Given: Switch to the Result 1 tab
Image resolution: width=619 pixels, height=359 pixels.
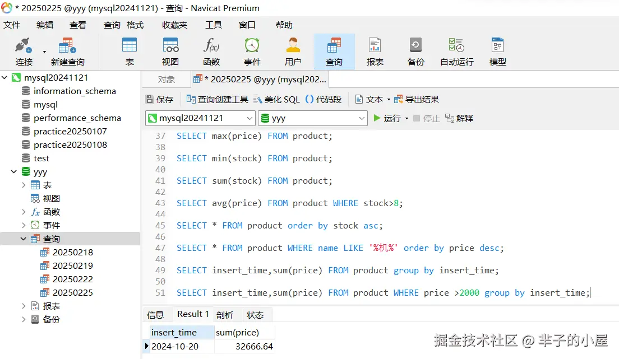Looking at the screenshot, I should point(193,314).
